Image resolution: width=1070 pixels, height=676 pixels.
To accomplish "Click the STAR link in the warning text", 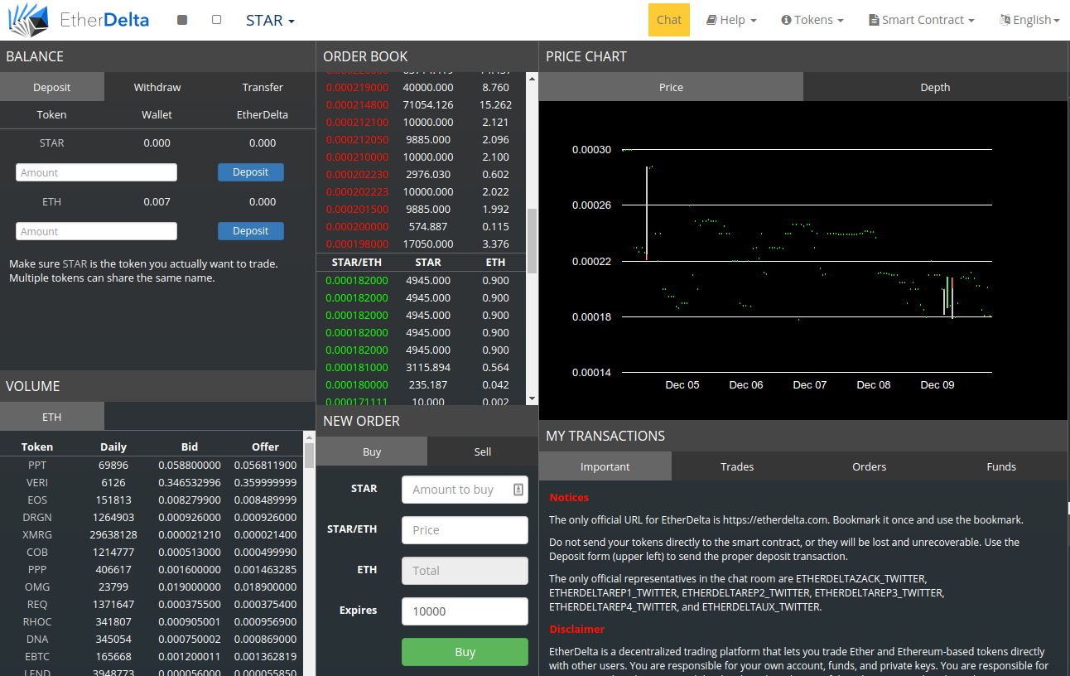I will tap(75, 263).
